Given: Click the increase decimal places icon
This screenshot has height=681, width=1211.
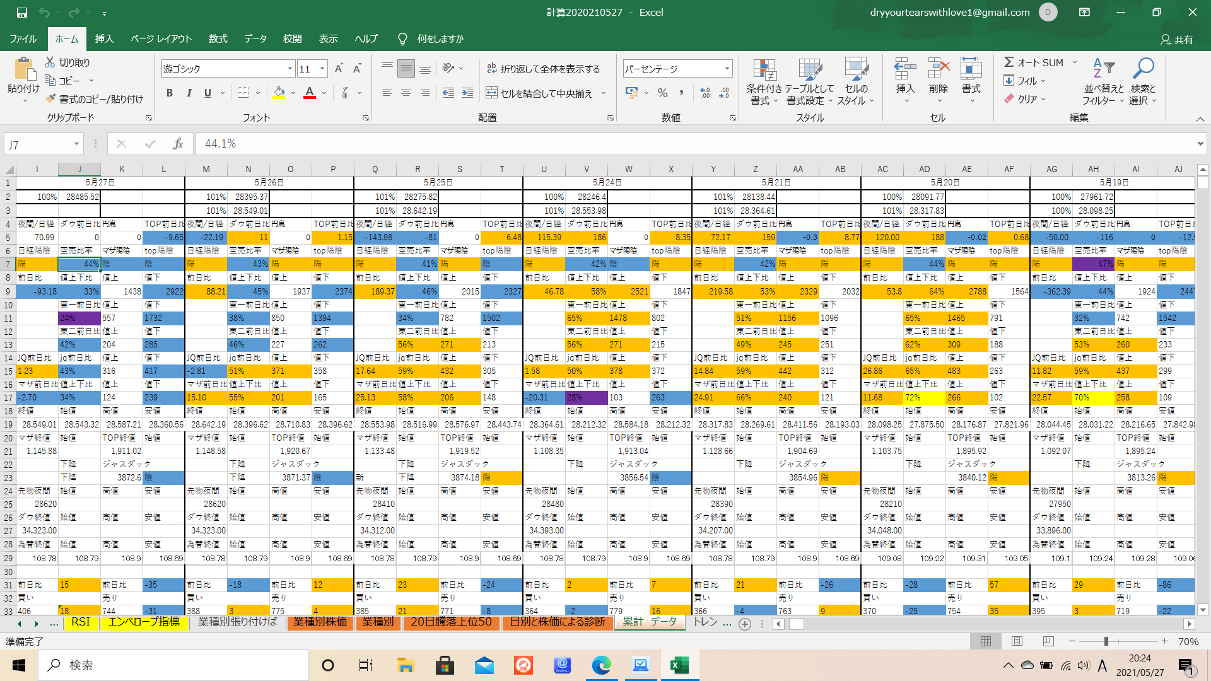Looking at the screenshot, I should coord(705,93).
